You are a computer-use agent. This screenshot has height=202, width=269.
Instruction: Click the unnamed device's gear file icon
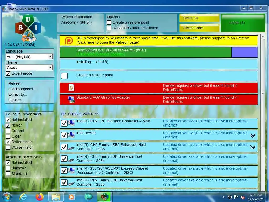coord(71,88)
